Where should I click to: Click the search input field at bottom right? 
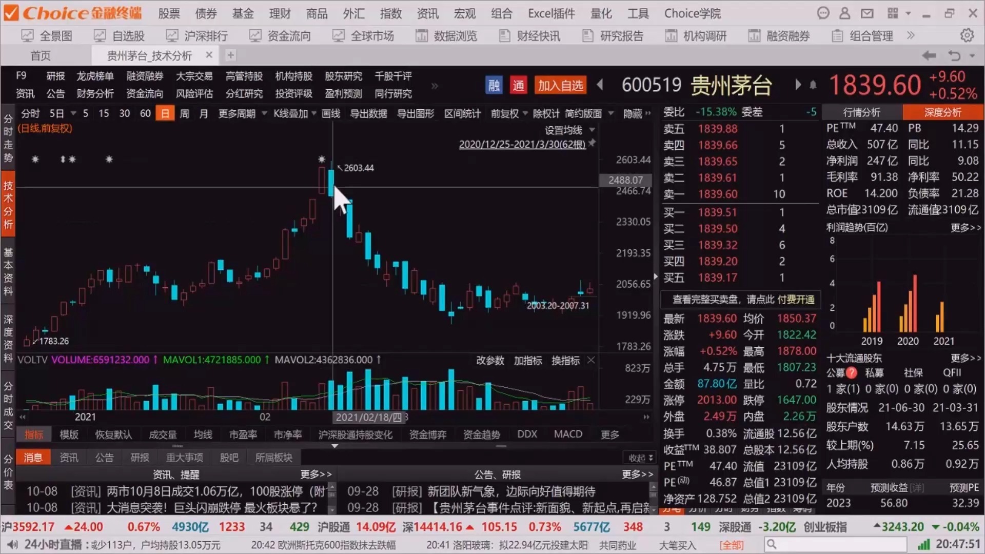click(x=836, y=544)
